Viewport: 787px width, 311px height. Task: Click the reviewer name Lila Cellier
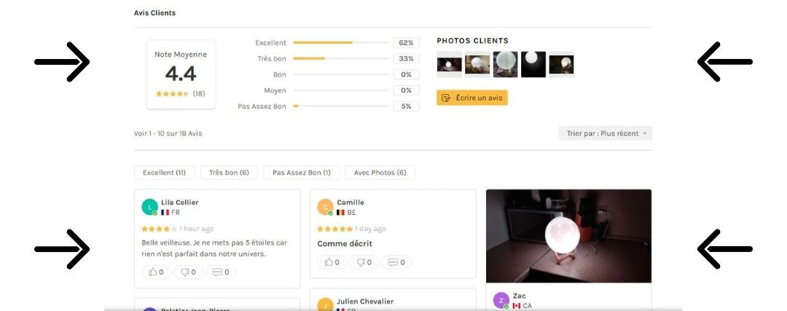point(180,202)
